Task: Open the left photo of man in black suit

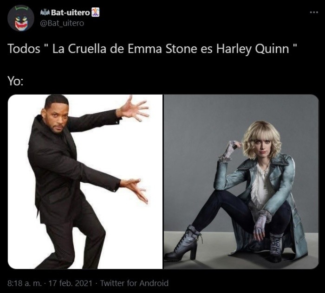Action: point(85,182)
